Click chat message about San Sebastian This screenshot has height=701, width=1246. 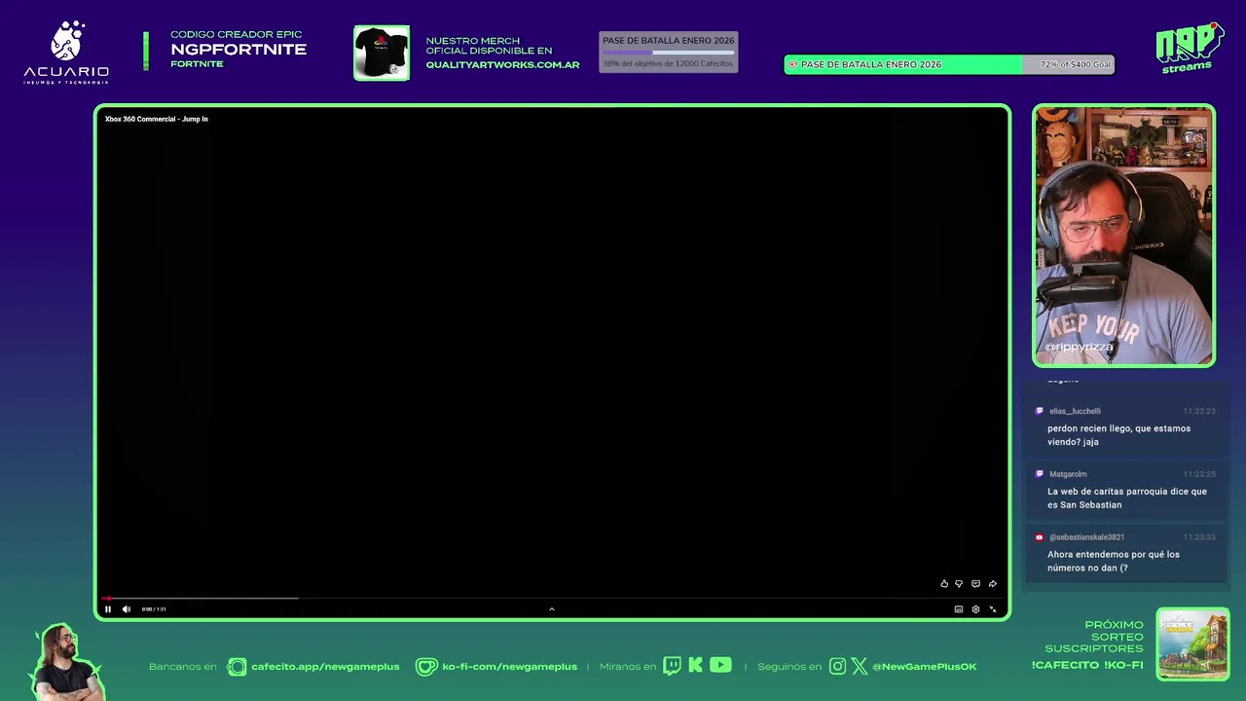coord(1127,498)
